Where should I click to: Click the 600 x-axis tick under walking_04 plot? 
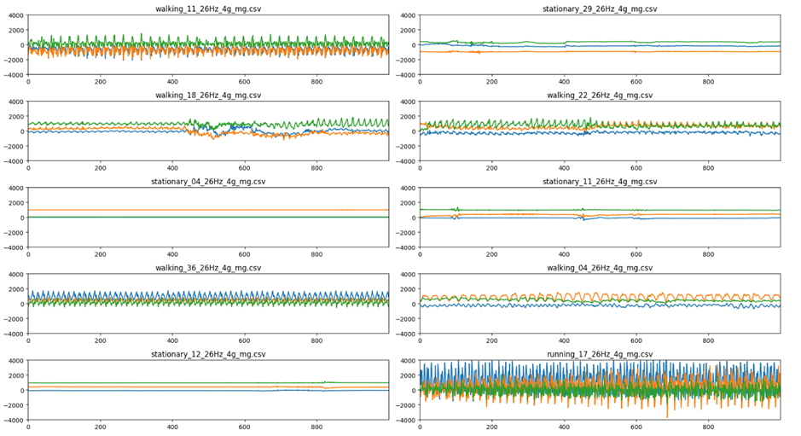(636, 341)
